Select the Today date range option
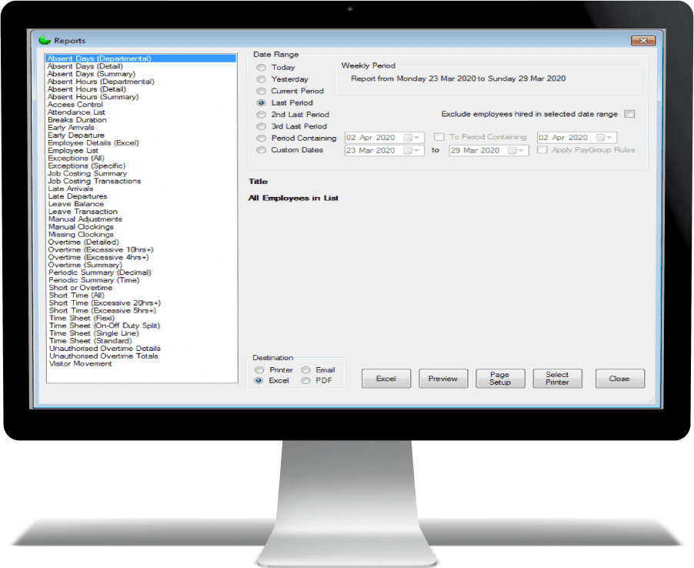Screen dimensions: 694x568 coord(262,68)
